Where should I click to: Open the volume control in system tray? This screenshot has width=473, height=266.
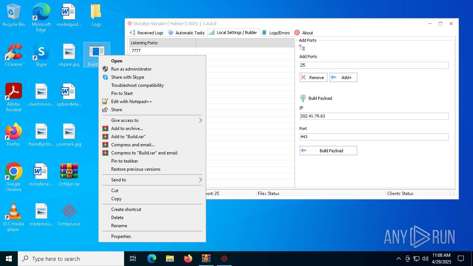[425, 259]
